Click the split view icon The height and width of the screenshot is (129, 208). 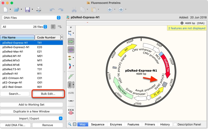[x=75, y=124]
